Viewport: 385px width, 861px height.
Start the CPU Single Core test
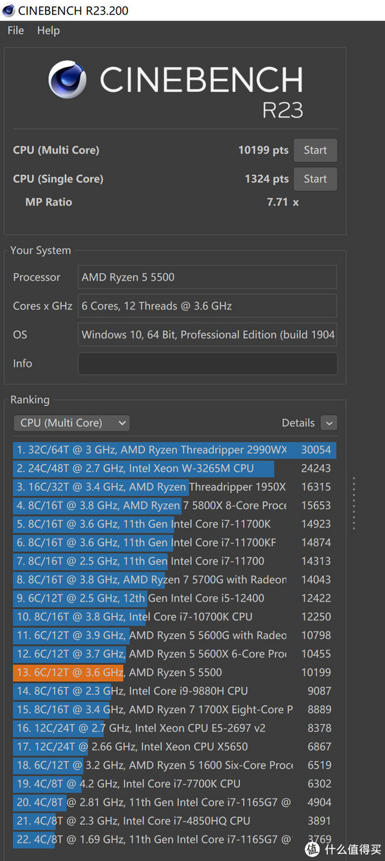[315, 179]
